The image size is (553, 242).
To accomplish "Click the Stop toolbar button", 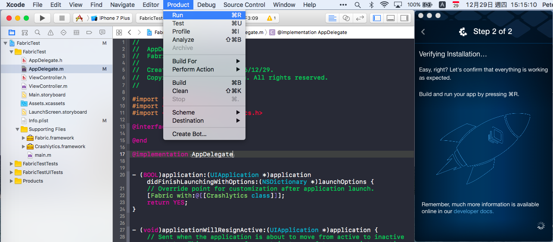I will click(x=62, y=18).
